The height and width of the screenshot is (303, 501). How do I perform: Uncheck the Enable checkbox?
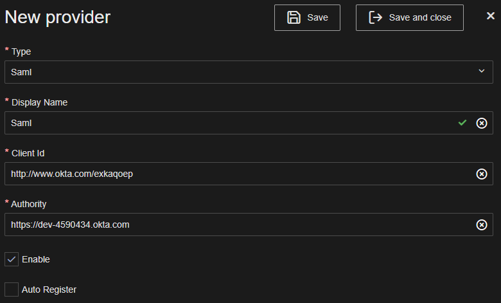[12, 259]
